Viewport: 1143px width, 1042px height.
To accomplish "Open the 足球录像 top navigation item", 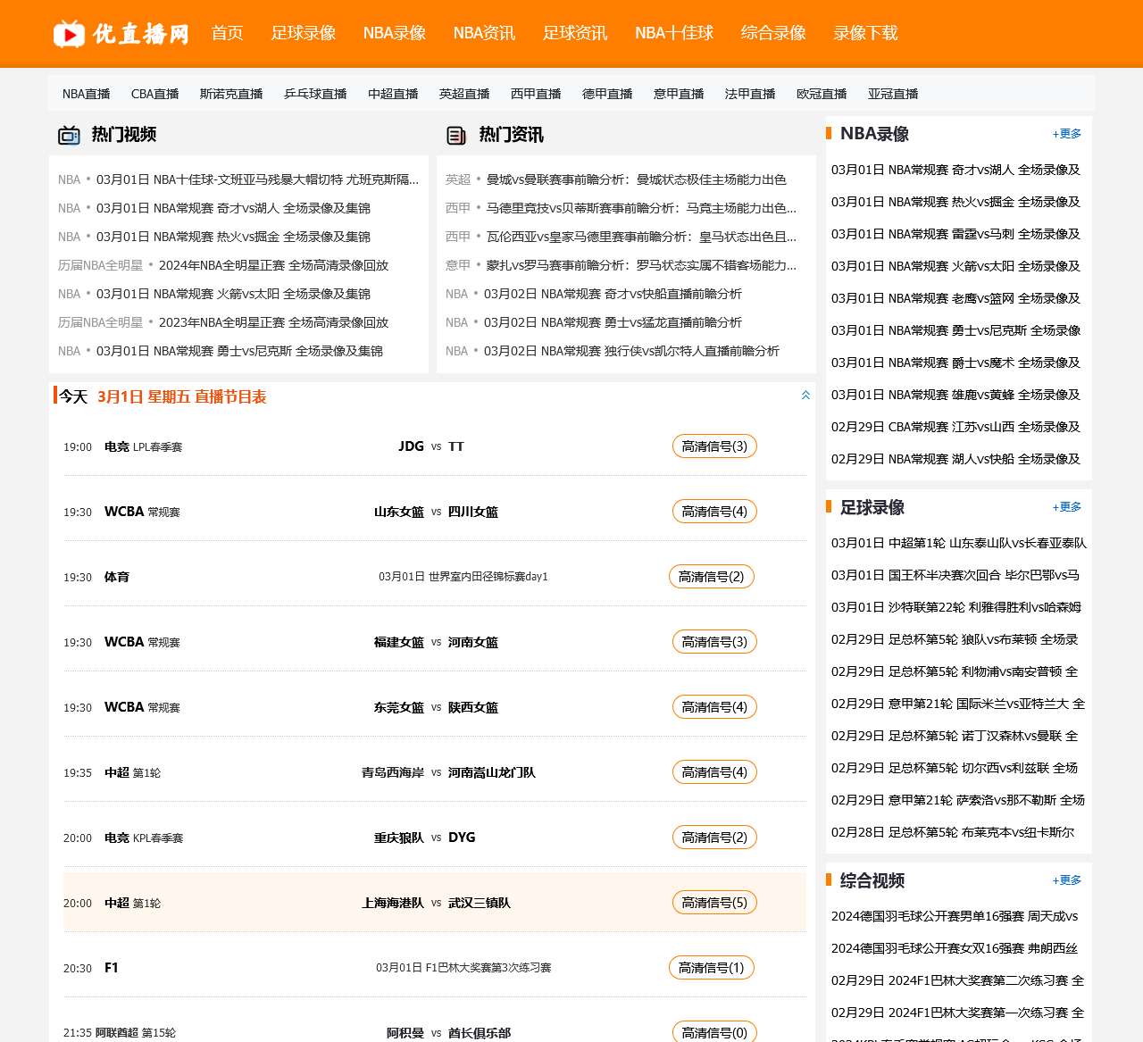I will [x=303, y=33].
